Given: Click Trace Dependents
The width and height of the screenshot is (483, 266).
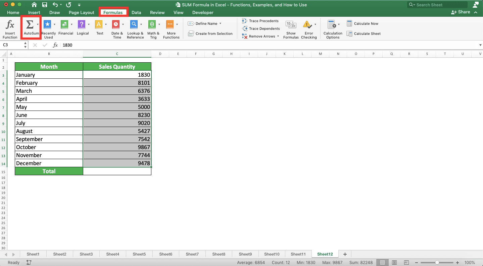Looking at the screenshot, I should 261,28.
